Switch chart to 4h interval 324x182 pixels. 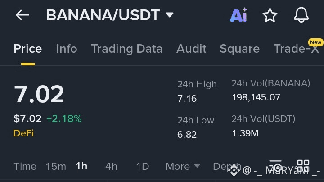pos(111,166)
